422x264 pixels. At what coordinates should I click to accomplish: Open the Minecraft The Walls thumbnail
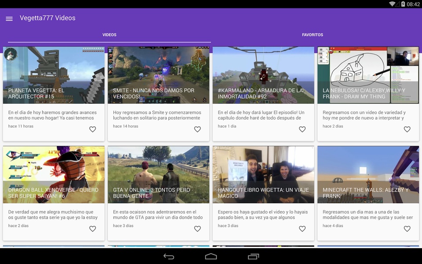(x=368, y=175)
